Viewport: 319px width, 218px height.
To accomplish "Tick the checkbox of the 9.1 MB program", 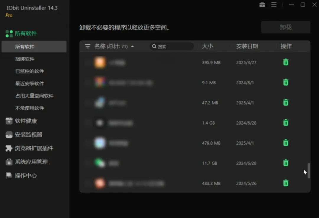I will point(87,83).
